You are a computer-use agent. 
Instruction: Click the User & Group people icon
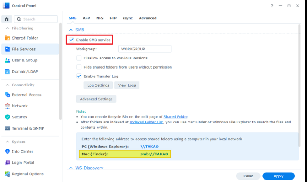[x=7, y=60]
